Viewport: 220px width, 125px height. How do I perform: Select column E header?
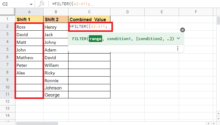click(162, 12)
